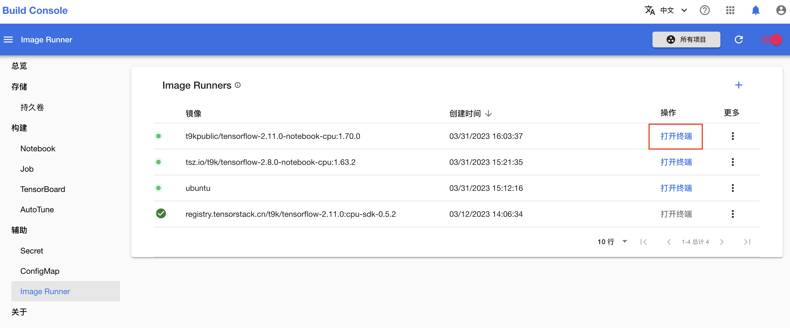Select 总览 in the sidebar

click(x=19, y=66)
